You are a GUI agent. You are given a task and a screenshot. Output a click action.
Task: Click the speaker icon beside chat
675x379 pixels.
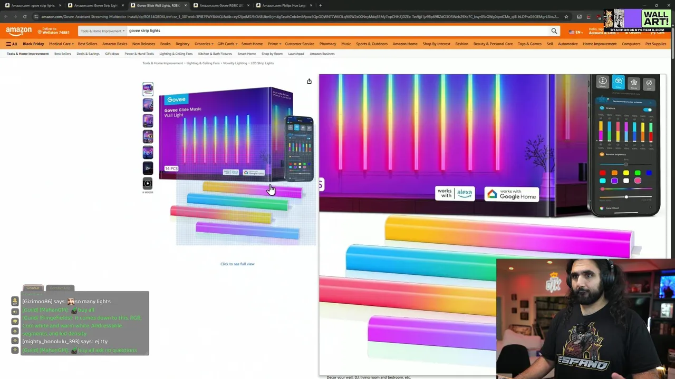15,311
